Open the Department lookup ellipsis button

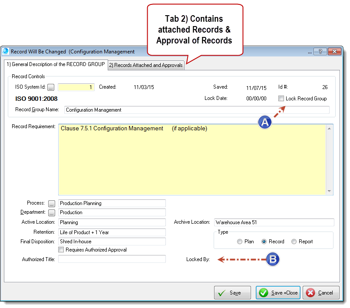tap(52, 213)
